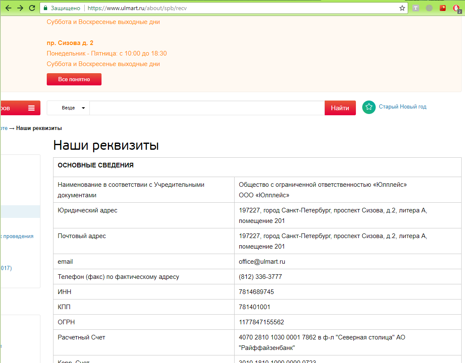Open the grey globe extension icon
Viewport: 465px width, 363px height.
click(429, 8)
